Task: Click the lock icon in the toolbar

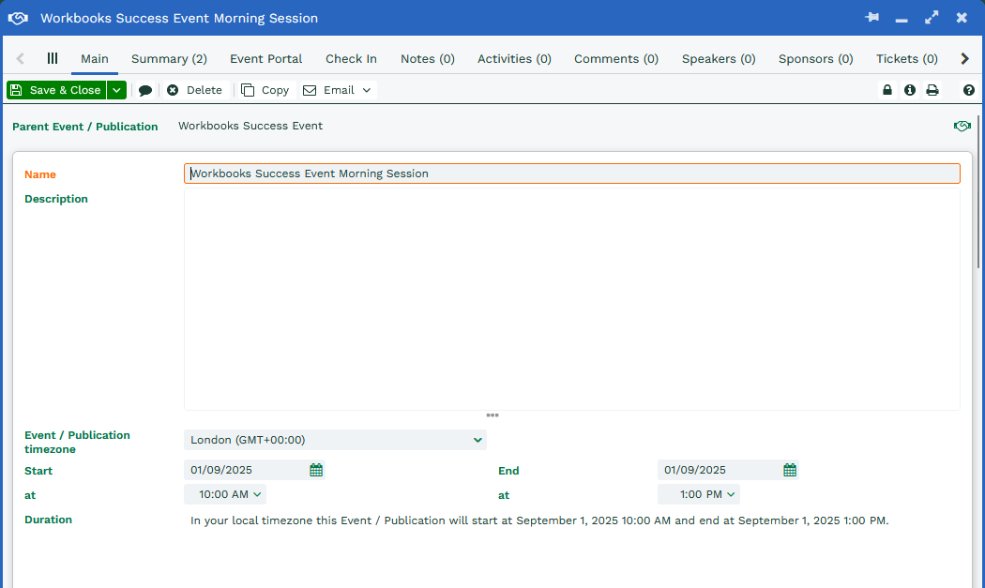Action: pos(887,90)
